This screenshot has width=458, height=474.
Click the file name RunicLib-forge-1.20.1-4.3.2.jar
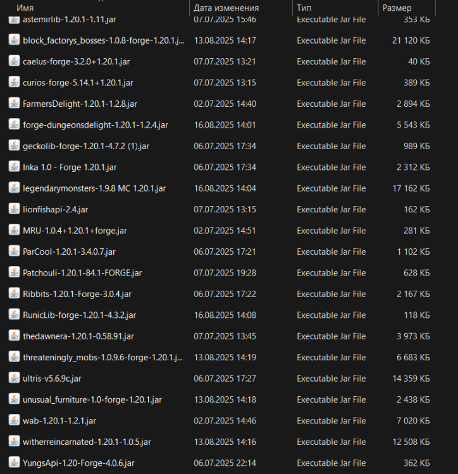tap(79, 315)
